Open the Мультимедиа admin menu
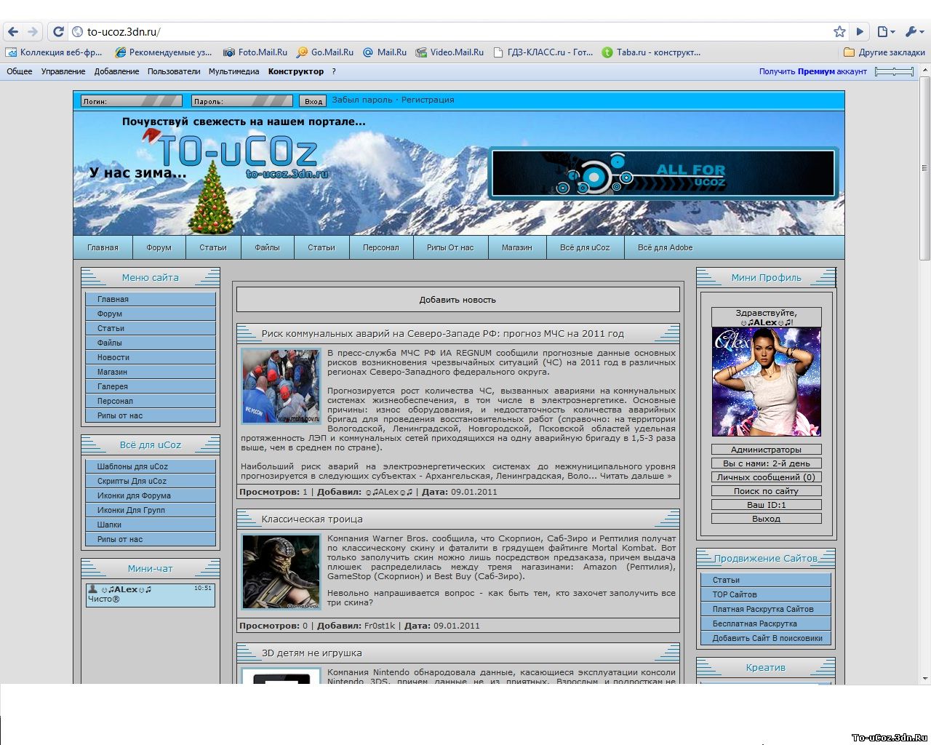The height and width of the screenshot is (745, 931). [233, 71]
